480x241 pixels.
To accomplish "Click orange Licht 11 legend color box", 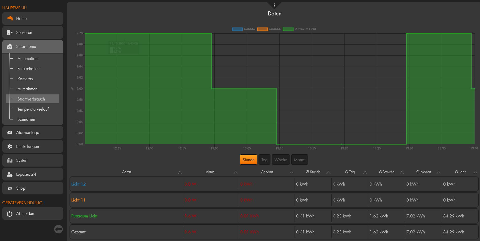I will 263,29.
